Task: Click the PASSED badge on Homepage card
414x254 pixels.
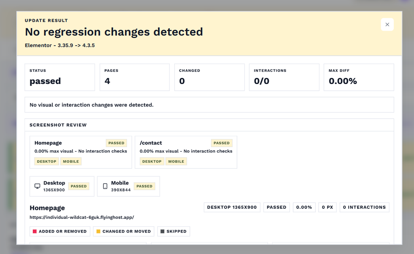Action: click(116, 143)
